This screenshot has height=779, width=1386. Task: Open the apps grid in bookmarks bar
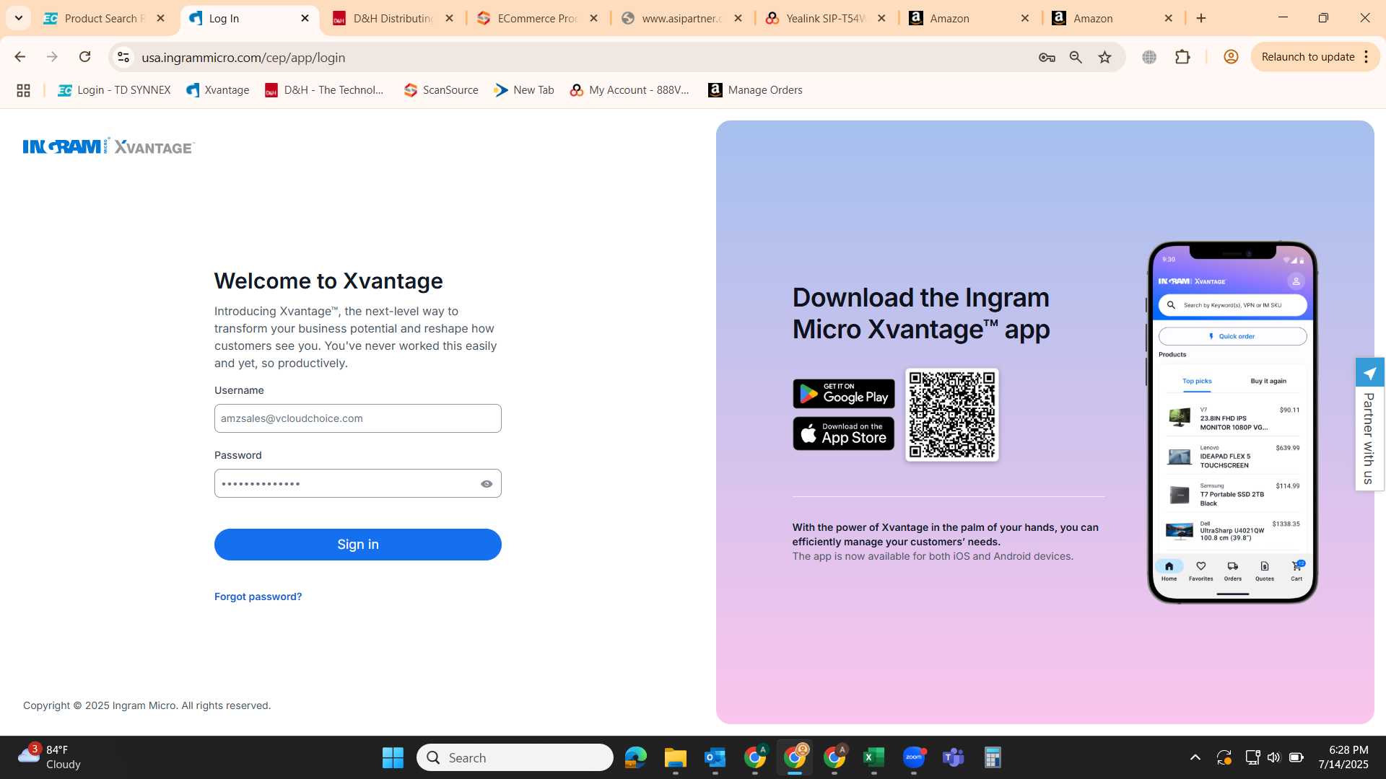(23, 90)
